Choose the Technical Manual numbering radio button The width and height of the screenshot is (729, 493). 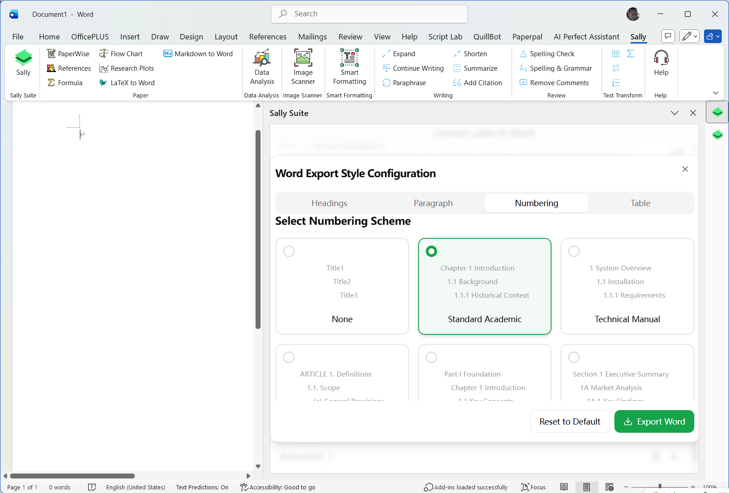pos(574,251)
